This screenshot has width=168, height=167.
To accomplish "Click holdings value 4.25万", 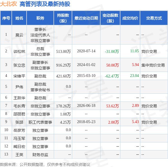I will [65, 122].
